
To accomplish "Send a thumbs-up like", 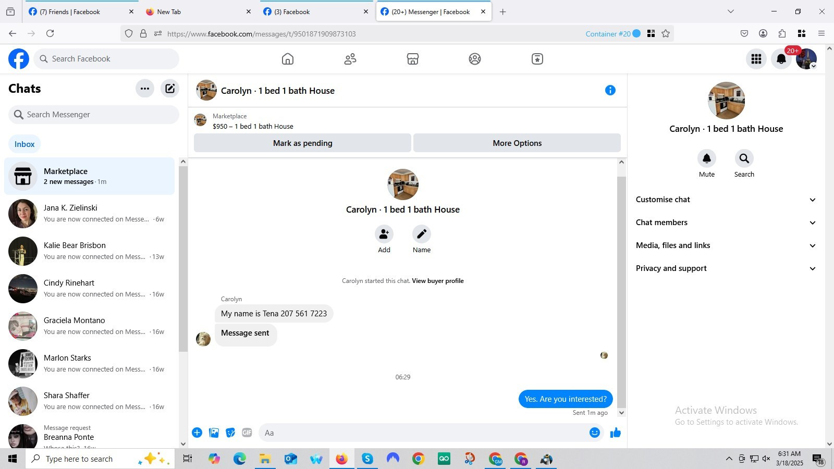I will click(616, 433).
